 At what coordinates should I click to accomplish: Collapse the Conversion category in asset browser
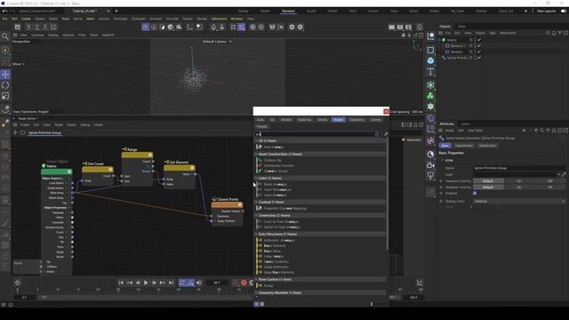(256, 215)
